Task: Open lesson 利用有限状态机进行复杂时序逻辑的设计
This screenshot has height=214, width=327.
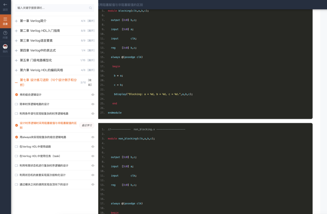Action: tap(44, 166)
